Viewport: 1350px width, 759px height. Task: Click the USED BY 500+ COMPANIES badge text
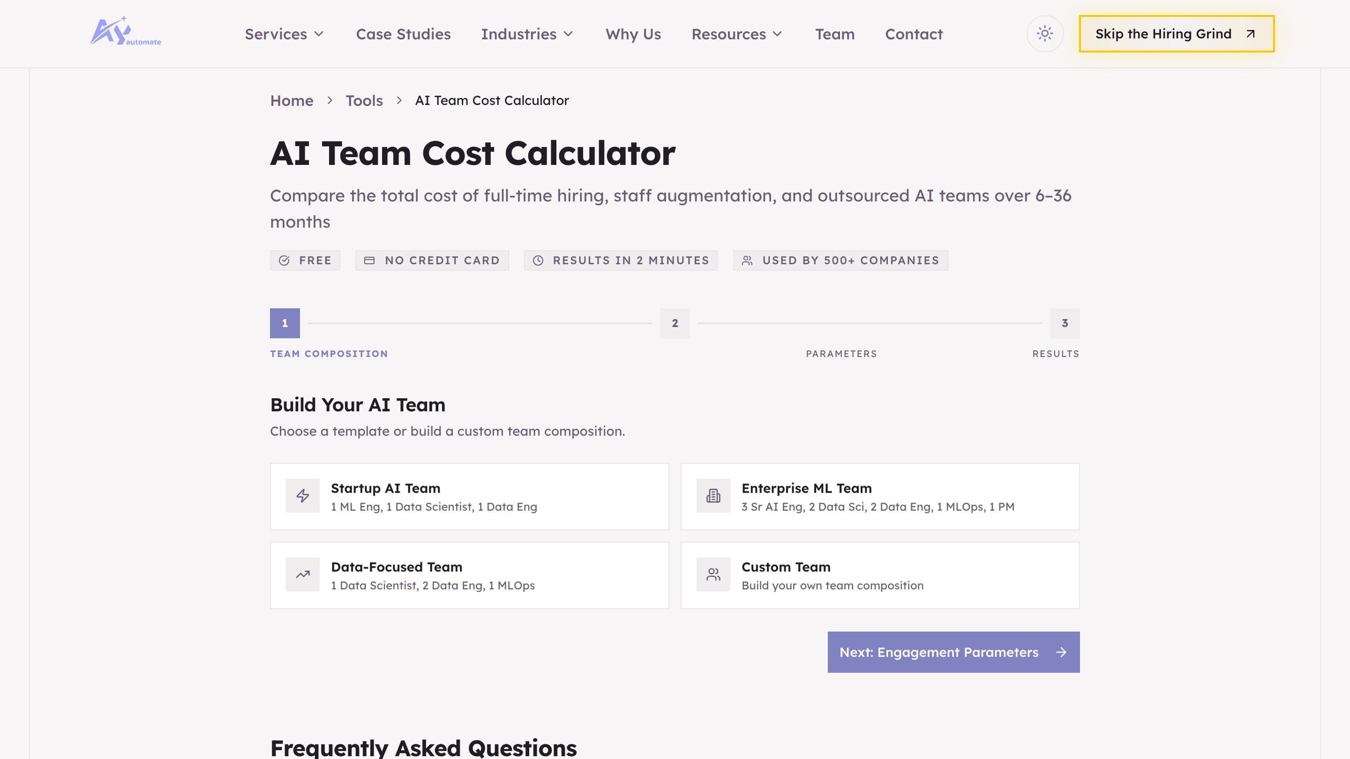[851, 260]
